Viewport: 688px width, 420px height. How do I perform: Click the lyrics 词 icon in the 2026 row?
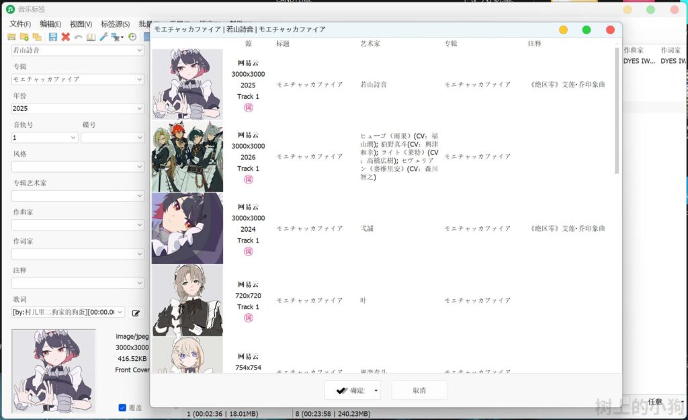point(249,179)
